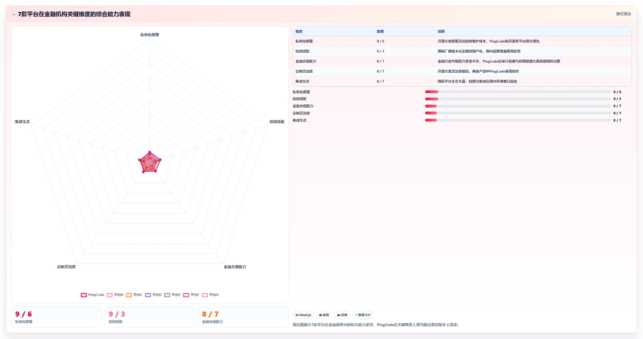Click the description starting 国际平台生态丰富

(477, 81)
